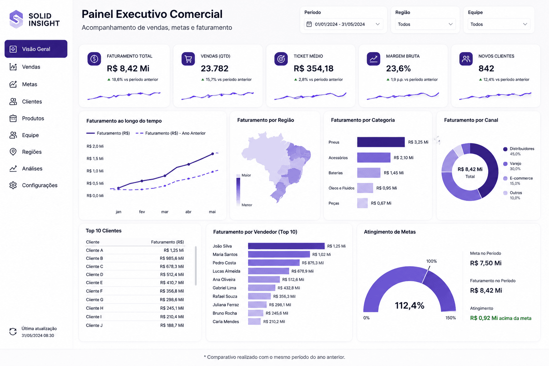Go to the Metas section
The height and width of the screenshot is (366, 549).
tap(30, 84)
